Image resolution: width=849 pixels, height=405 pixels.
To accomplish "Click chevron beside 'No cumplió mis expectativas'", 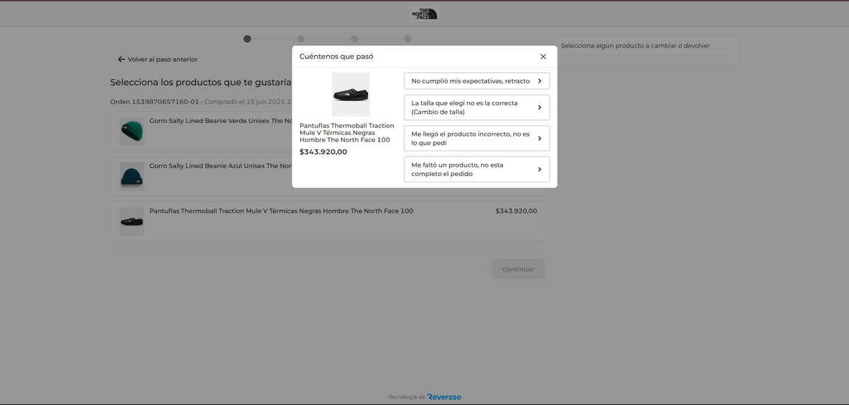I will (x=539, y=81).
